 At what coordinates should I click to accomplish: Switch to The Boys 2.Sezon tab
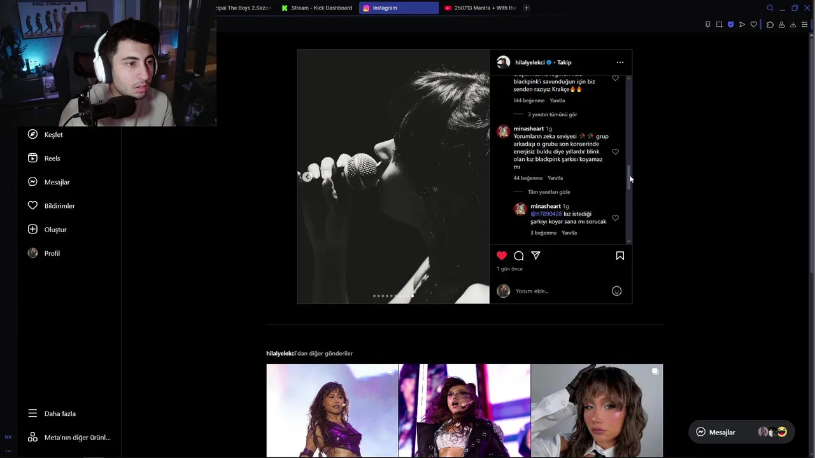[x=243, y=8]
